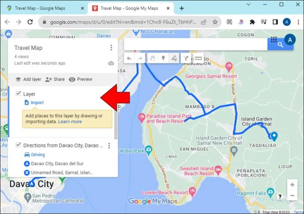Click NCCC Panacan shopping marker
The width and height of the screenshot is (304, 214).
136,32
